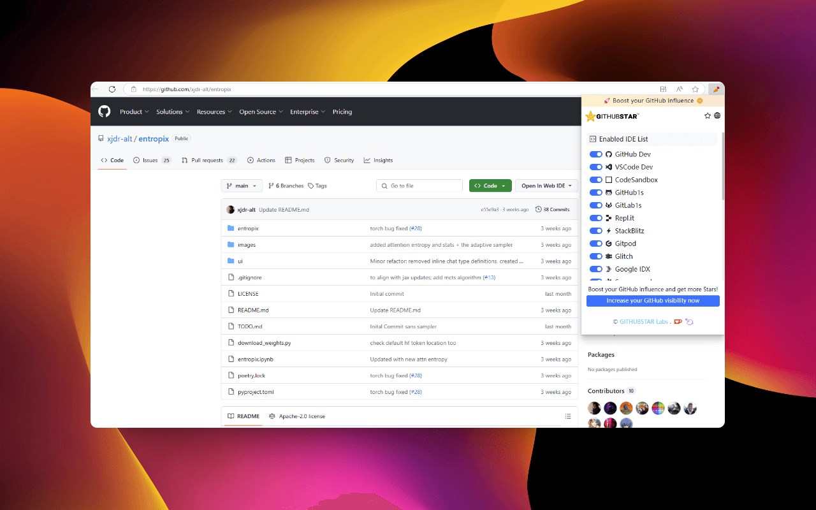Toggle the Google IDX switch
The height and width of the screenshot is (510, 816).
pyautogui.click(x=596, y=269)
